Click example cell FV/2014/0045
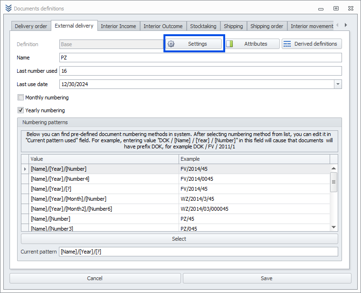 [x=254, y=179]
